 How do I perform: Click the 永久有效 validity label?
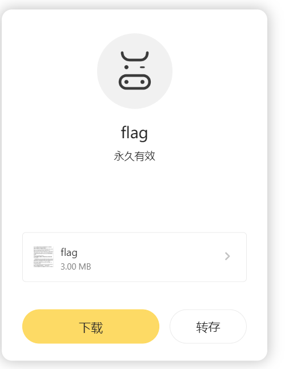pos(134,156)
